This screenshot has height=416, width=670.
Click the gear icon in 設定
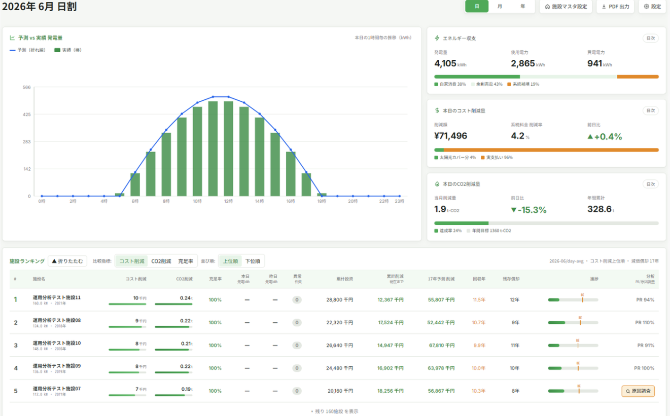[x=646, y=7]
